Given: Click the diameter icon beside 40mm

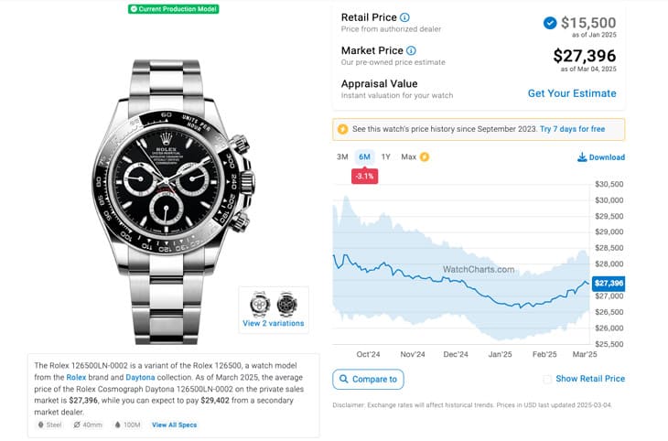Looking at the screenshot, I should (77, 425).
